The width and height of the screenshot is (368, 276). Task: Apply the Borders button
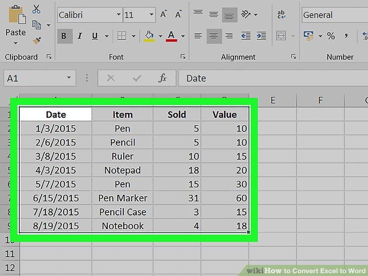[x=122, y=36]
